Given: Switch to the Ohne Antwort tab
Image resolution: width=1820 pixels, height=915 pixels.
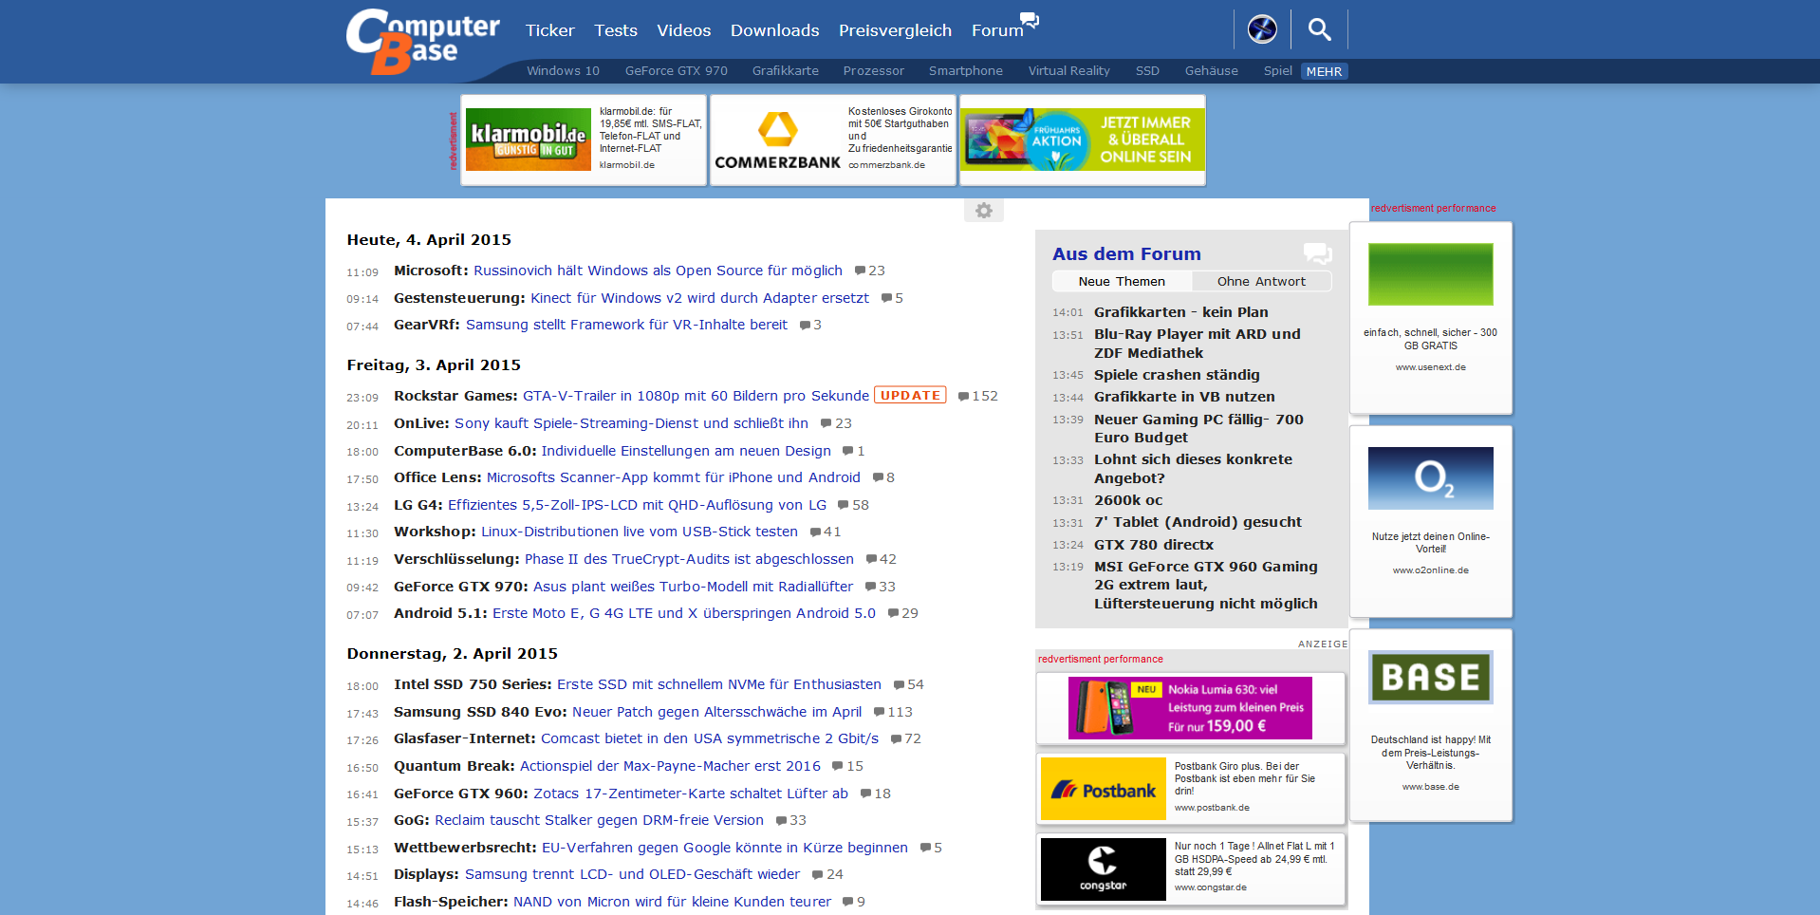Looking at the screenshot, I should [1261, 281].
